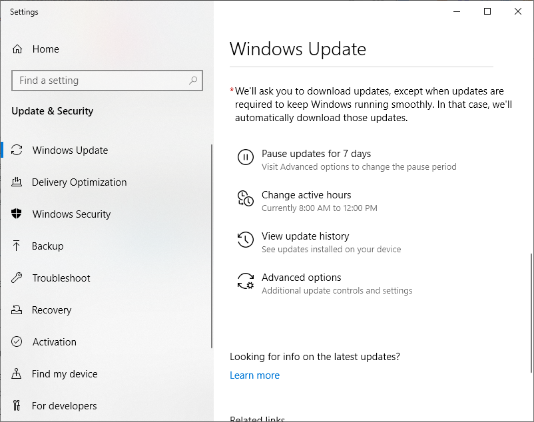Click 'Currently 8:00 AM to 12:00 PM' text
Image resolution: width=534 pixels, height=422 pixels.
[319, 208]
